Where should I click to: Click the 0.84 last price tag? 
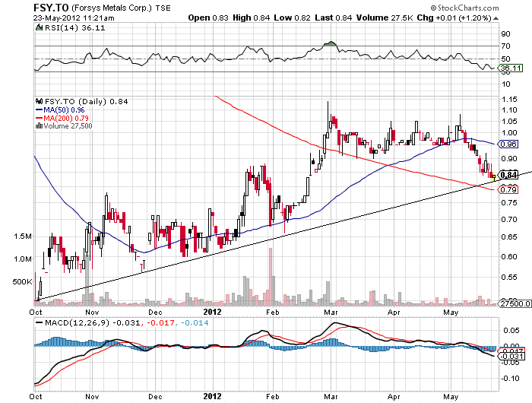pos(508,175)
